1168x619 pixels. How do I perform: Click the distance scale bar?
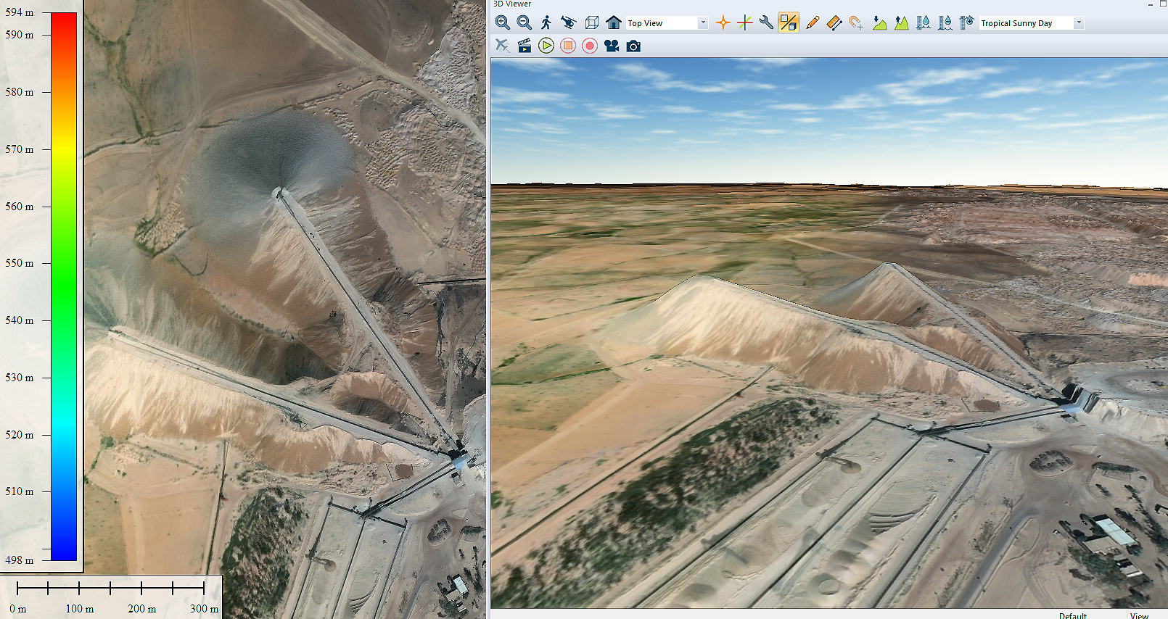pyautogui.click(x=111, y=588)
